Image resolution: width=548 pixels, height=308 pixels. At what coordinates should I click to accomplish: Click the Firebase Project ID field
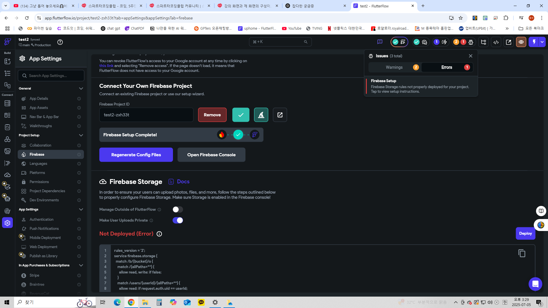[x=146, y=115]
